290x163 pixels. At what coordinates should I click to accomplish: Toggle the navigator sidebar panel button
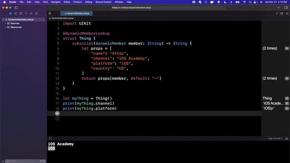[16, 8]
